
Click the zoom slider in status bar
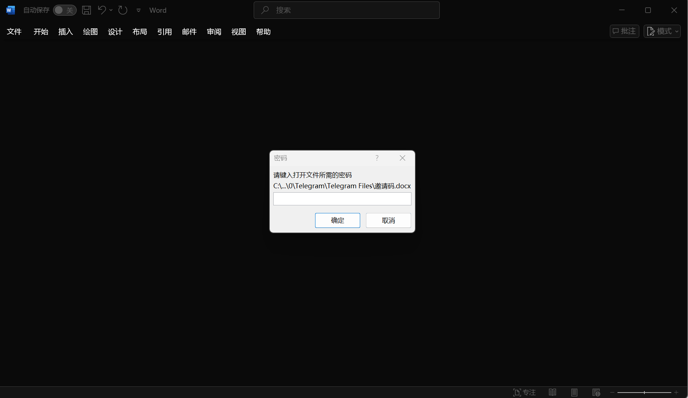[644, 392]
